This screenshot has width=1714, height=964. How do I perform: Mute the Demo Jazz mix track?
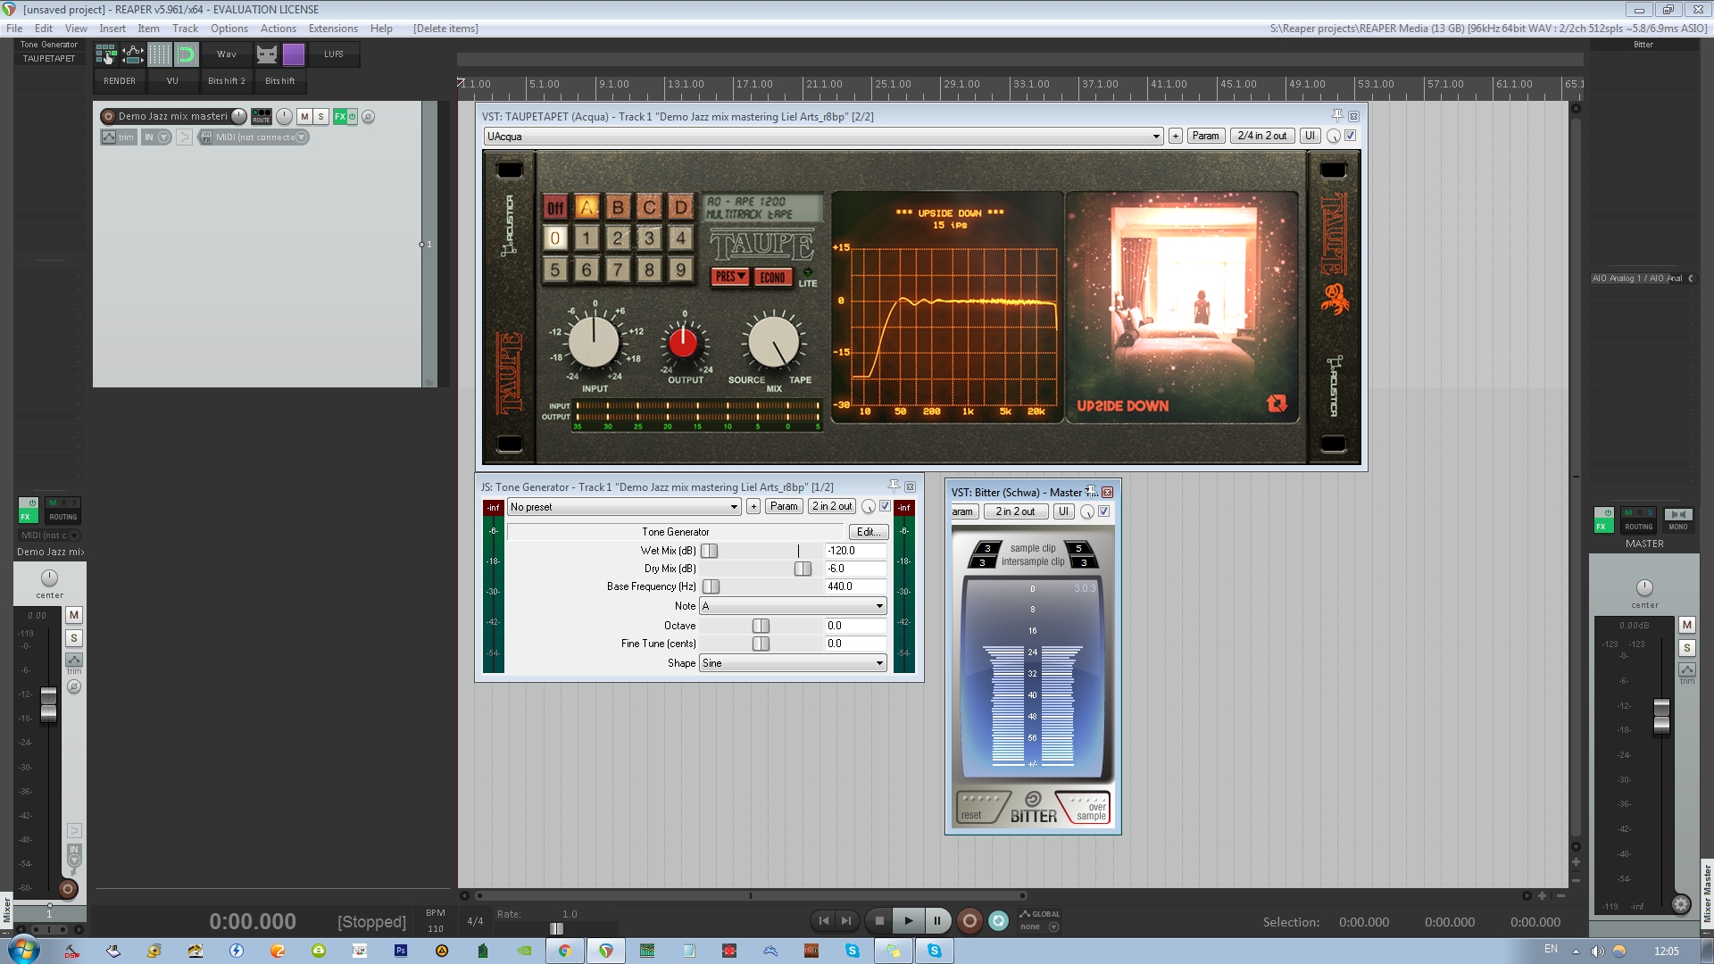point(304,116)
